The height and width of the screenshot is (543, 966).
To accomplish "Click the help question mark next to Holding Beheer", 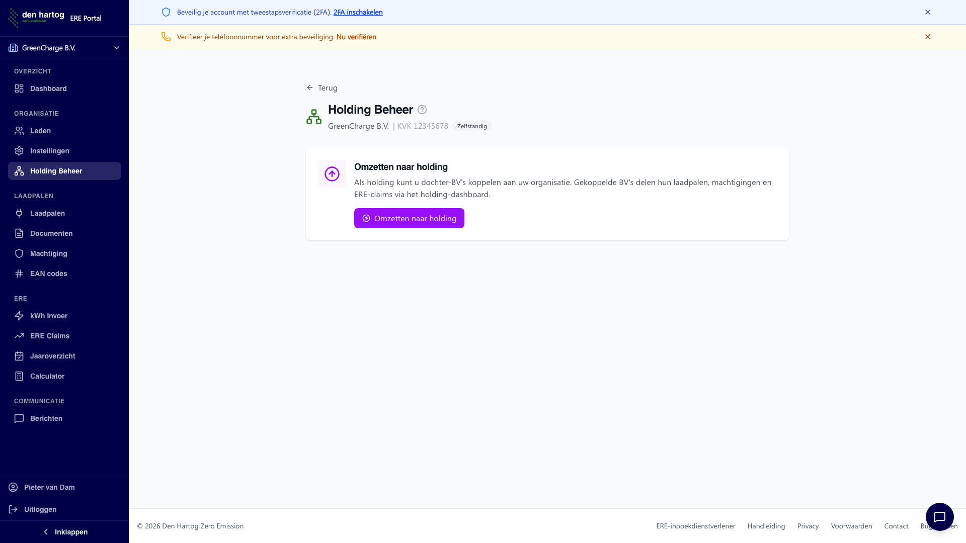I will [422, 110].
